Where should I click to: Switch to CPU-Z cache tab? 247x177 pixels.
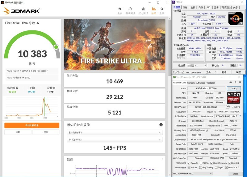(185, 7)
